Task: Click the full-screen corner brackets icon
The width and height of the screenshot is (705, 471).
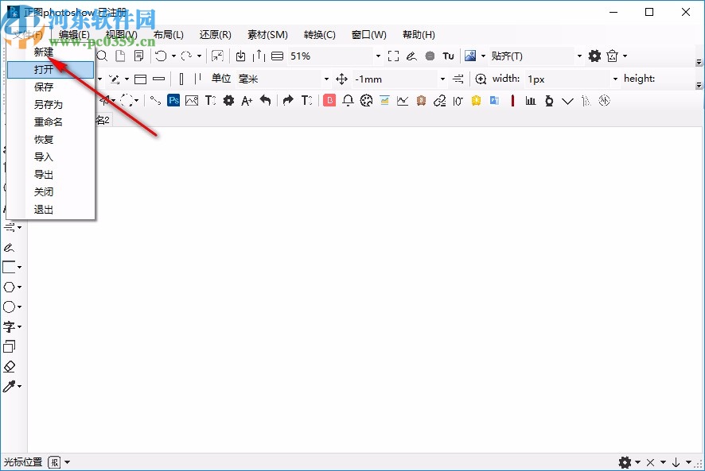Action: click(393, 56)
